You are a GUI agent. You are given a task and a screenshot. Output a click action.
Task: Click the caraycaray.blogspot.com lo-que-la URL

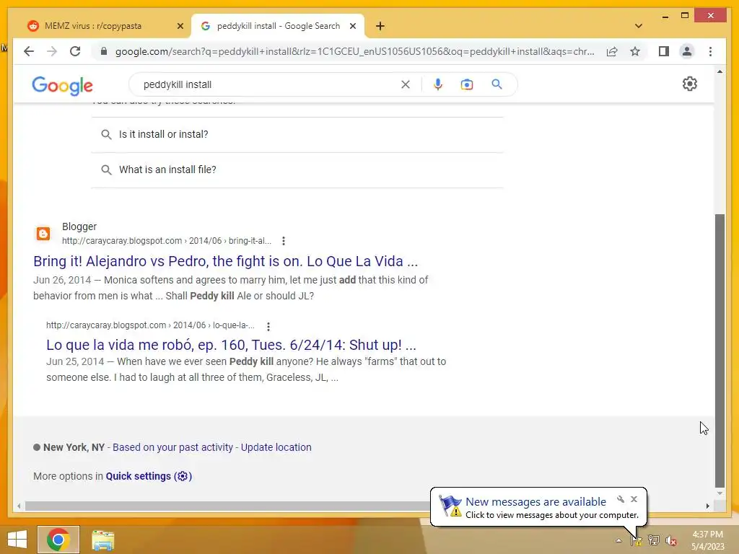point(150,325)
